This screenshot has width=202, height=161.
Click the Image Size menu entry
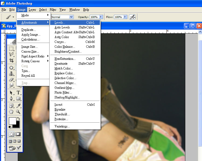point(29,47)
